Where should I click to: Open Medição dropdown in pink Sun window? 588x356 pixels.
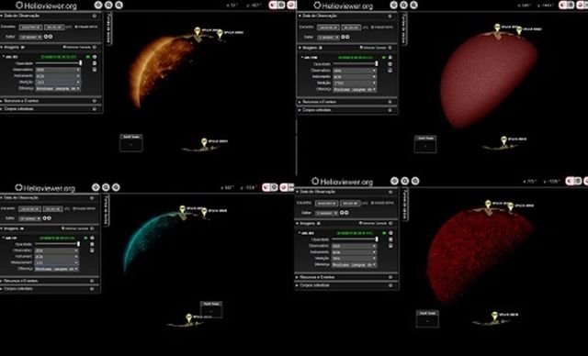(355, 83)
